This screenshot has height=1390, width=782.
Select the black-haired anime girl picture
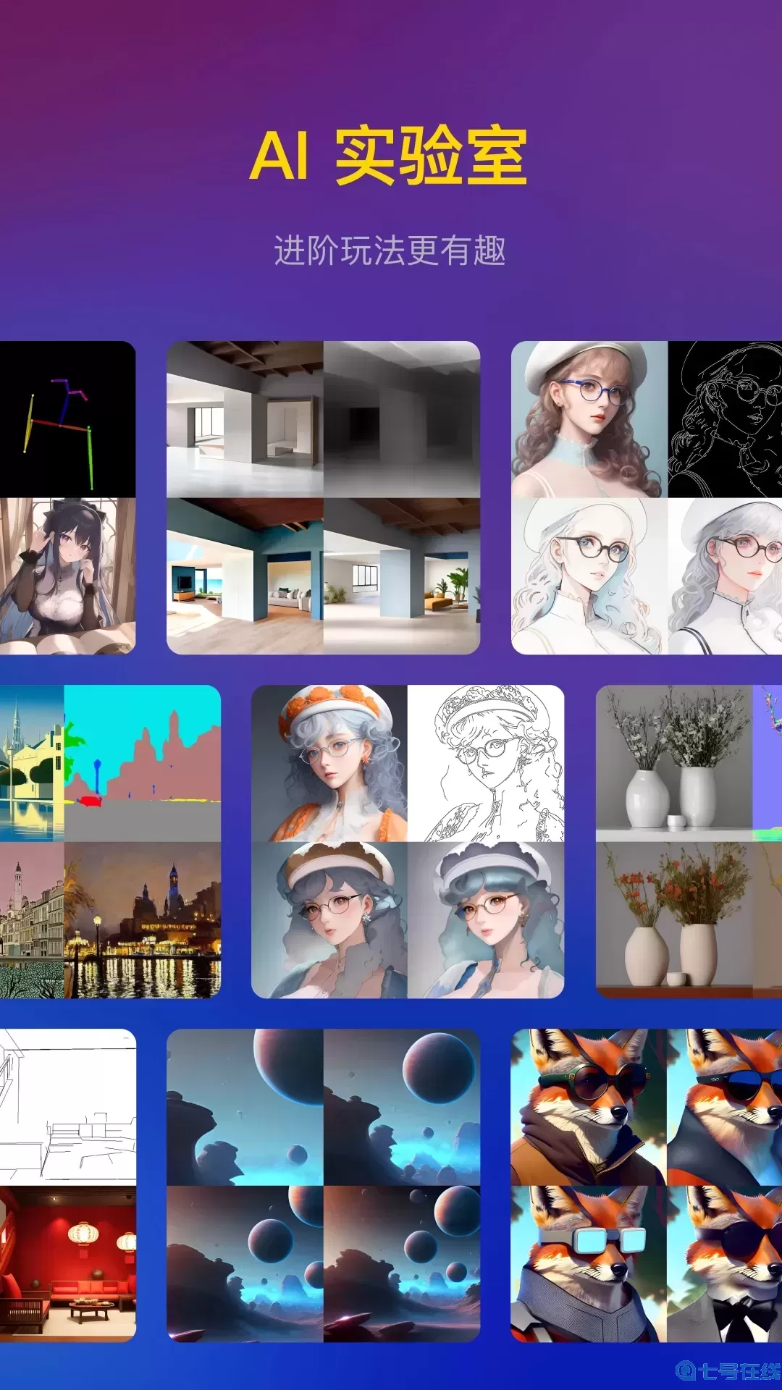click(67, 576)
